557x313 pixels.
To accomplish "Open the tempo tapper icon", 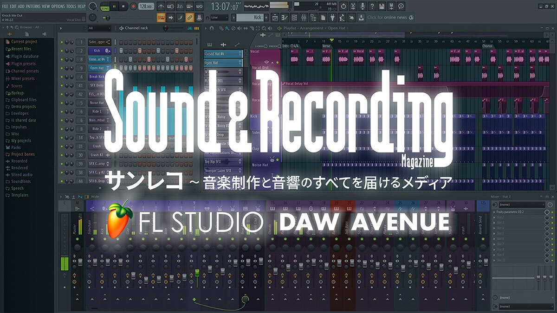I will tap(343, 17).
